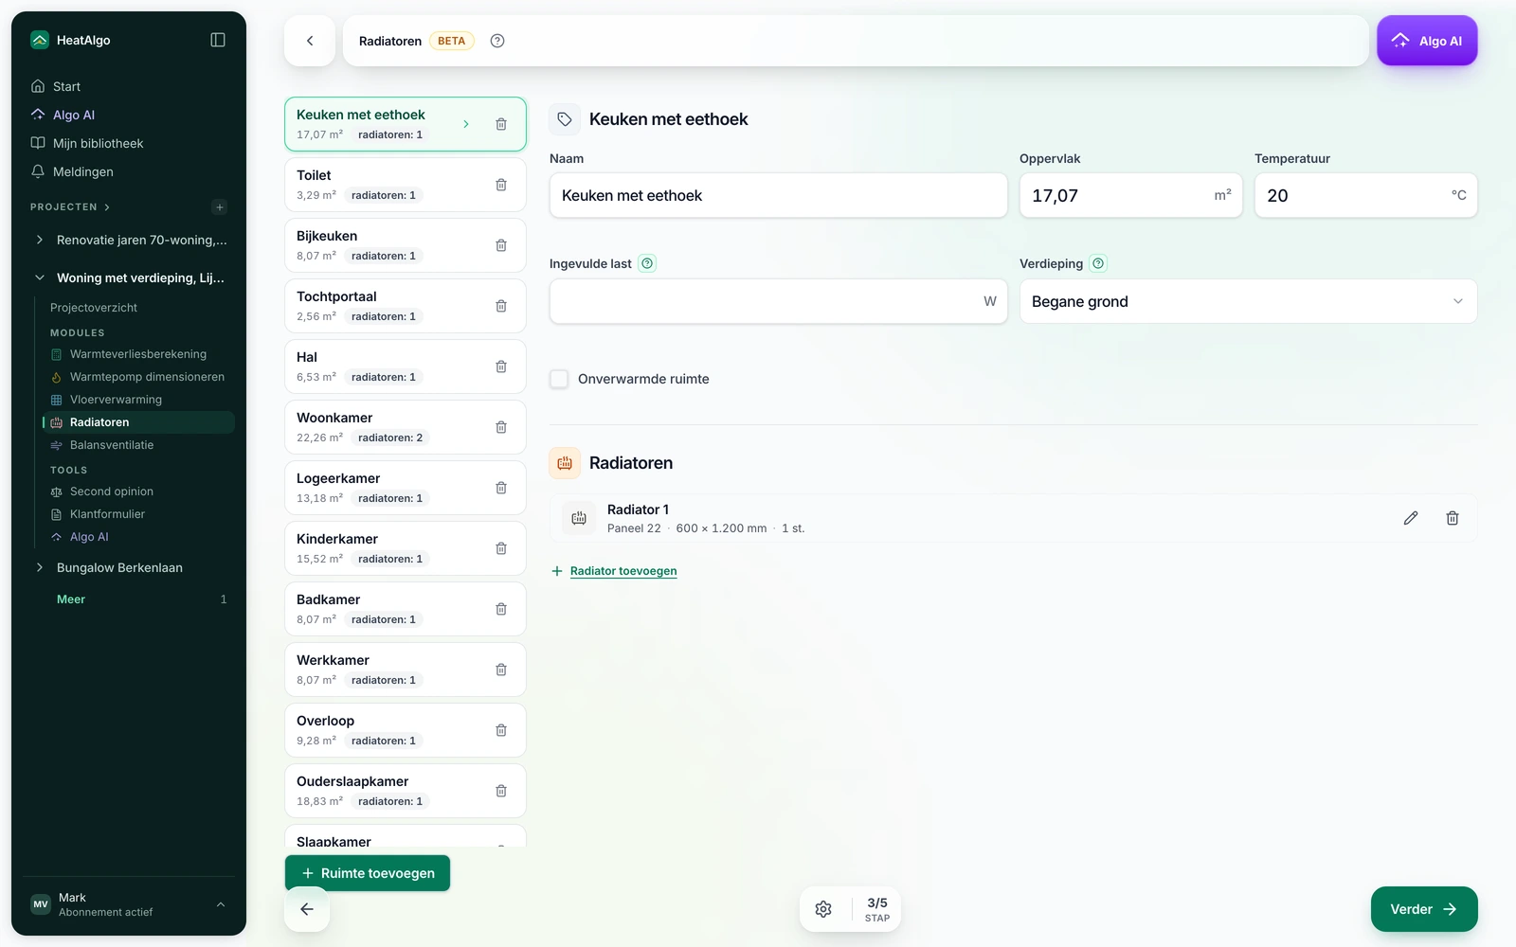Viewport: 1516px width, 947px height.
Task: Click the Temperatuur field showing 20
Action: tap(1365, 195)
